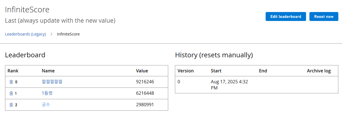Click the End column header
The height and width of the screenshot is (116, 342).
click(x=263, y=71)
